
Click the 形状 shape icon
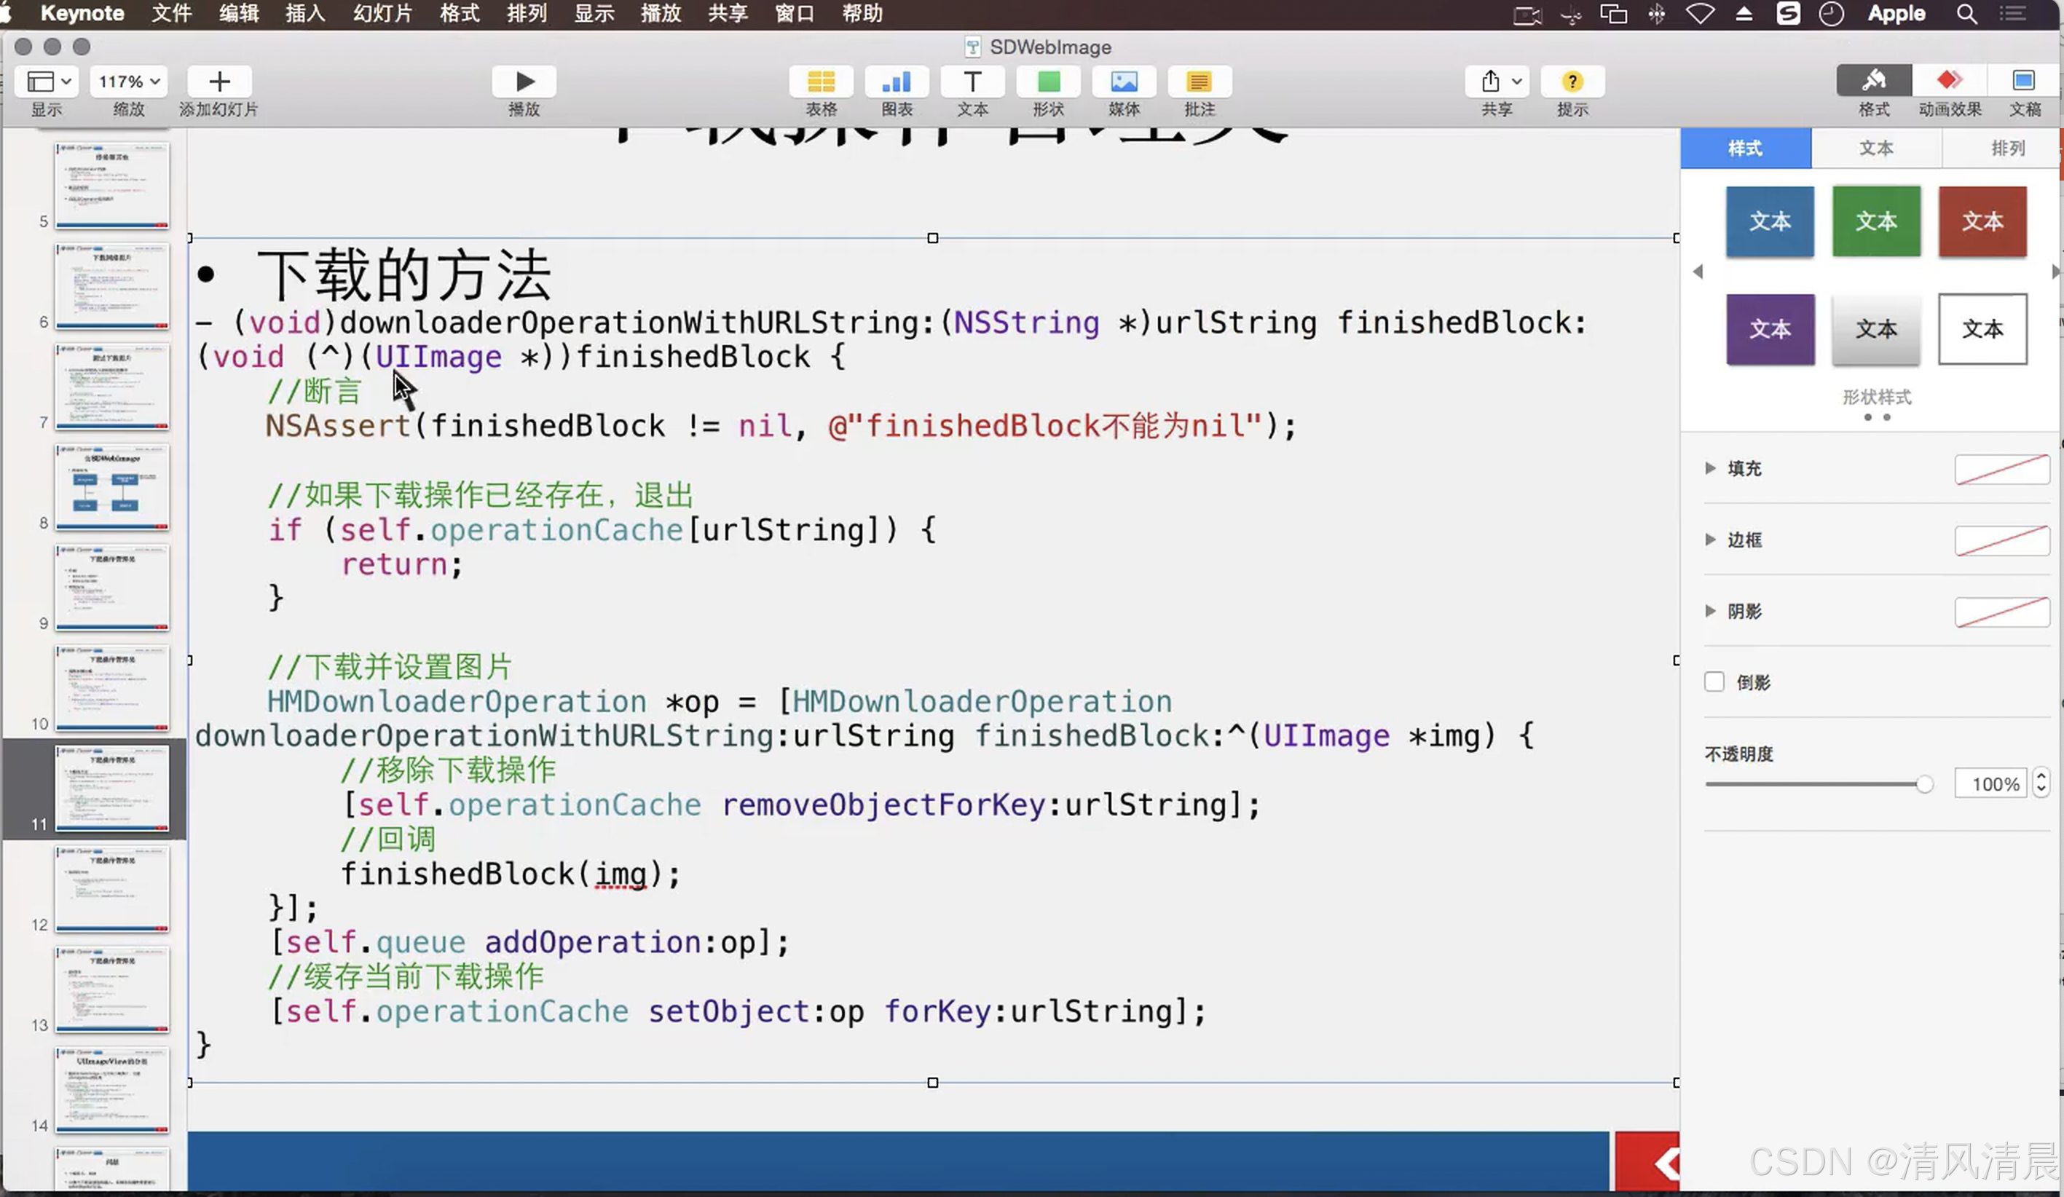[x=1048, y=81]
